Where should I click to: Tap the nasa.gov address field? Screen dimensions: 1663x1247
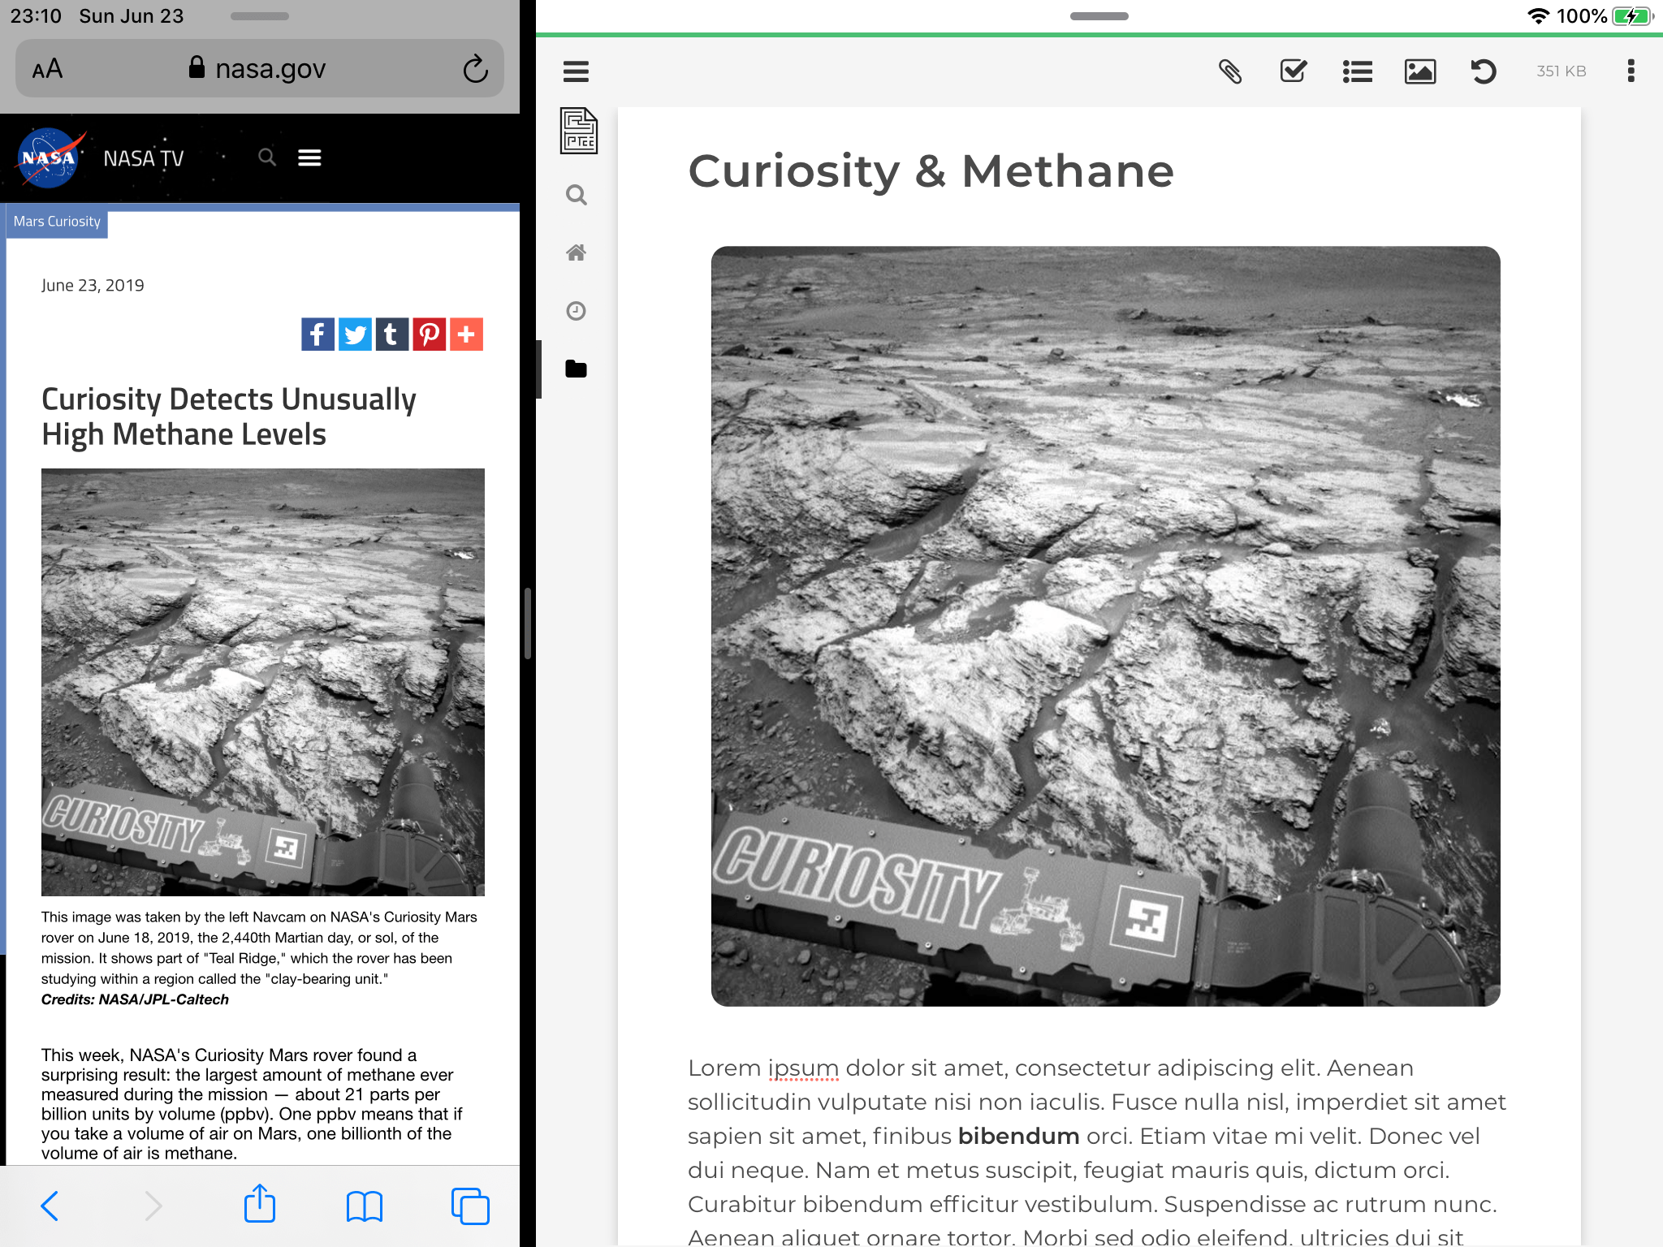[x=259, y=69]
